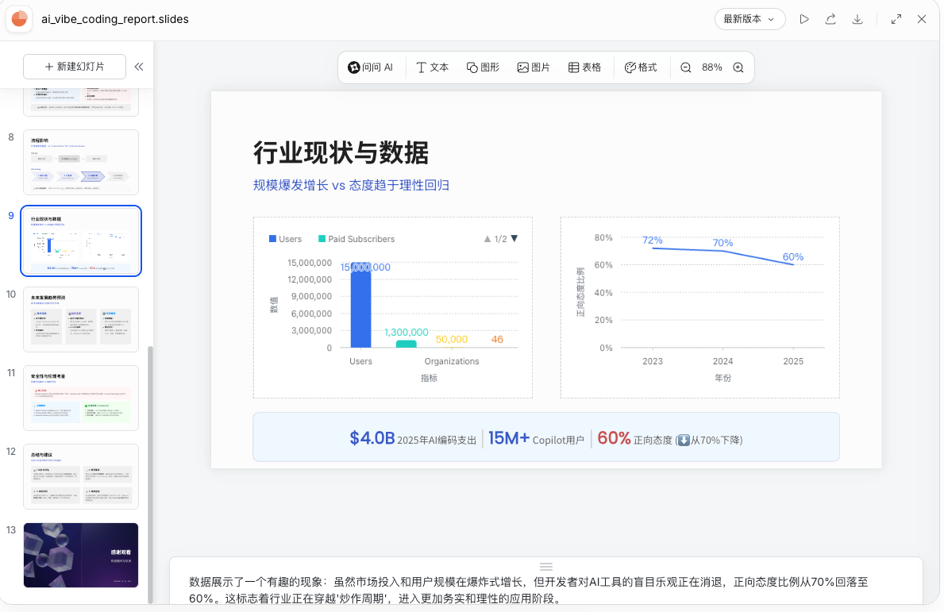The width and height of the screenshot is (944, 612).
Task: Click the 指标 axis title
Action: tap(429, 378)
